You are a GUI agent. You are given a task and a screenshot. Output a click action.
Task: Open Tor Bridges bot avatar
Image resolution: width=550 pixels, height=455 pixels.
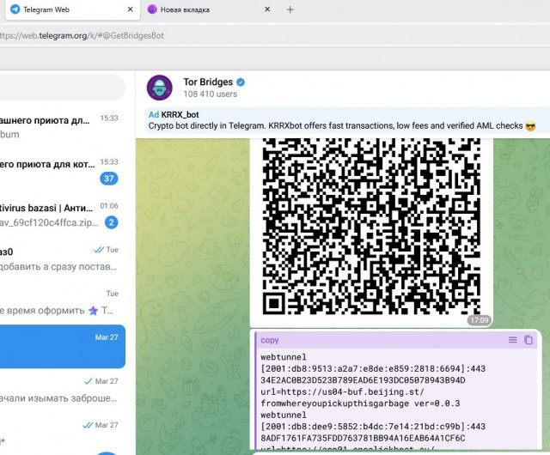[x=160, y=88]
